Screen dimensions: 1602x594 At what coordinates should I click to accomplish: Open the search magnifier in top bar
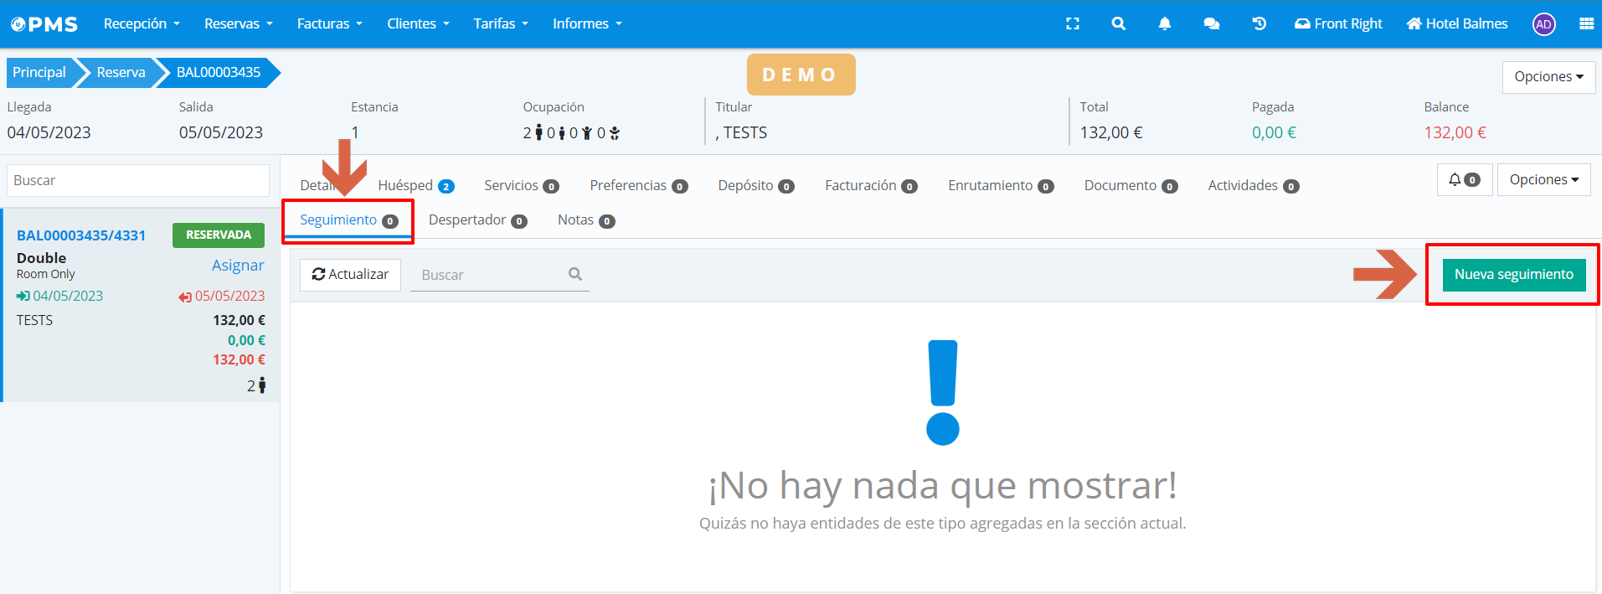point(1118,23)
